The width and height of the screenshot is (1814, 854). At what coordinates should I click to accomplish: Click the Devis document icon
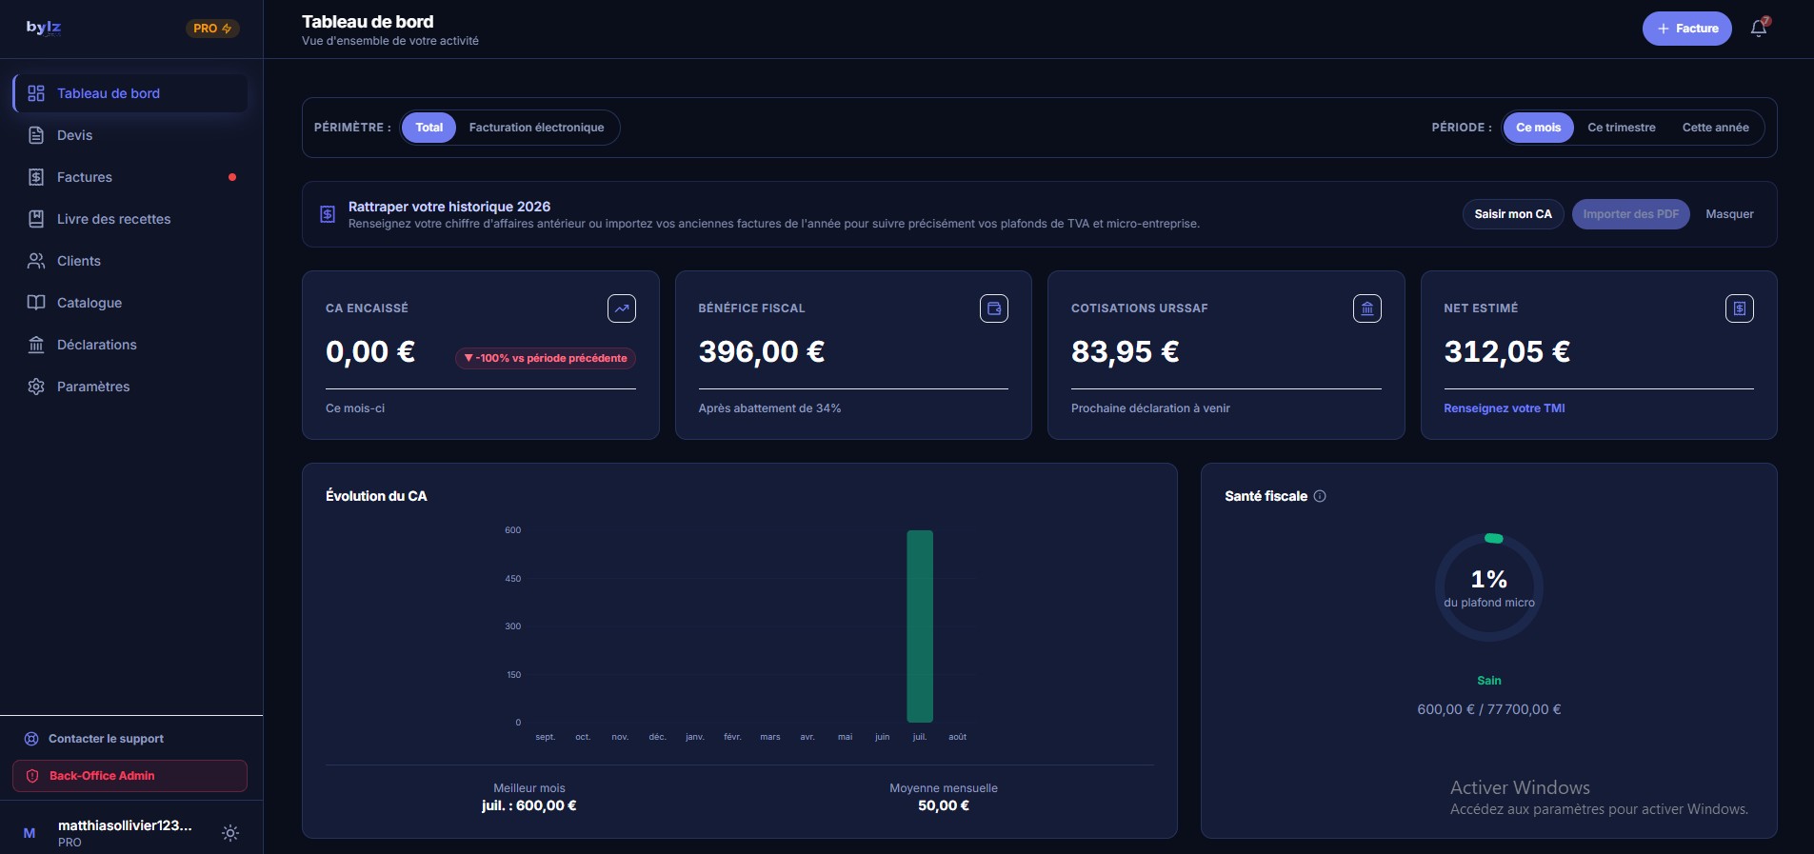[x=36, y=135]
